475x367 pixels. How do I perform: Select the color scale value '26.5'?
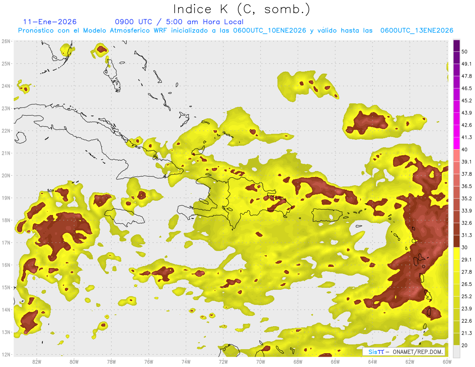(x=467, y=284)
